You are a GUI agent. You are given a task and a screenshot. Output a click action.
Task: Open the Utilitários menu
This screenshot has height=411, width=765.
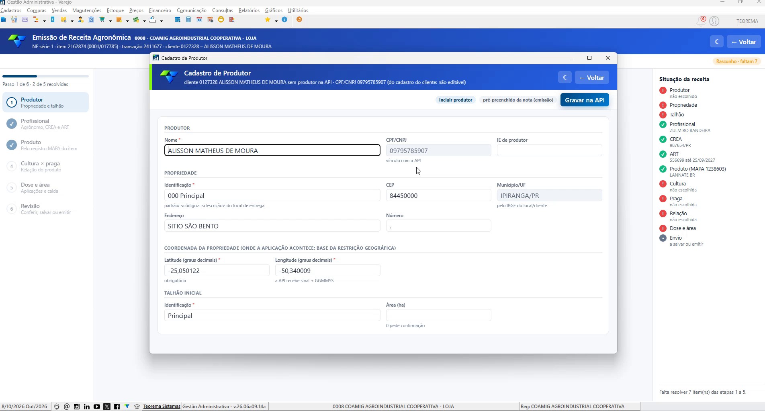pyautogui.click(x=298, y=10)
